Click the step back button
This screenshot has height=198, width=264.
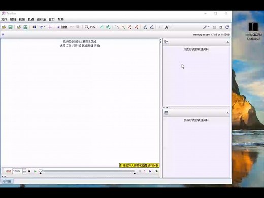pyautogui.click(x=140, y=171)
